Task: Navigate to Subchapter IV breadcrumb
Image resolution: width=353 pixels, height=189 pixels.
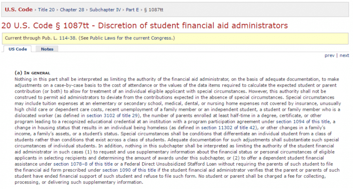Action: point(105,10)
